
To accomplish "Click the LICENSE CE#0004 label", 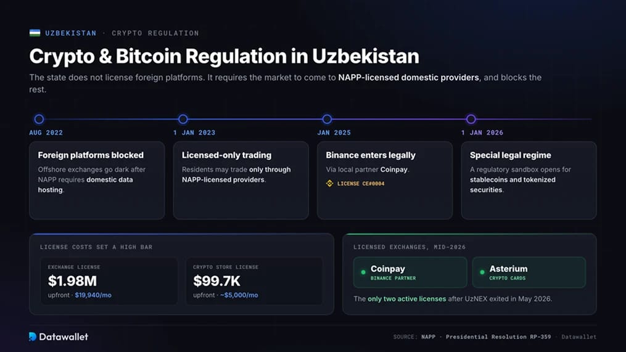I will pos(361,184).
